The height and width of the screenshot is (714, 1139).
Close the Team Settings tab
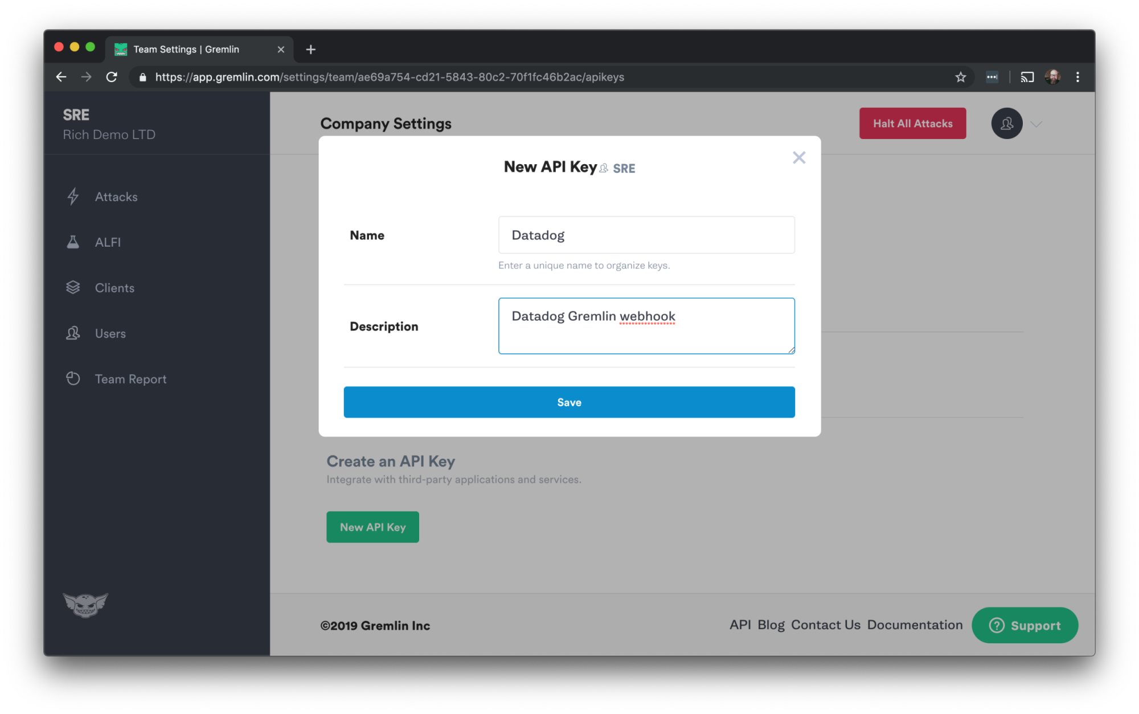281,50
